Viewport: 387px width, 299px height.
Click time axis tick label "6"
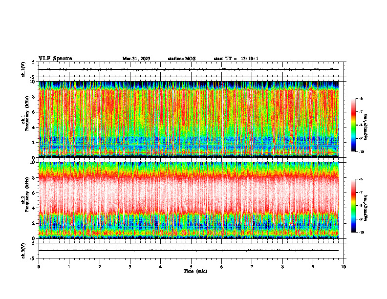(222, 267)
